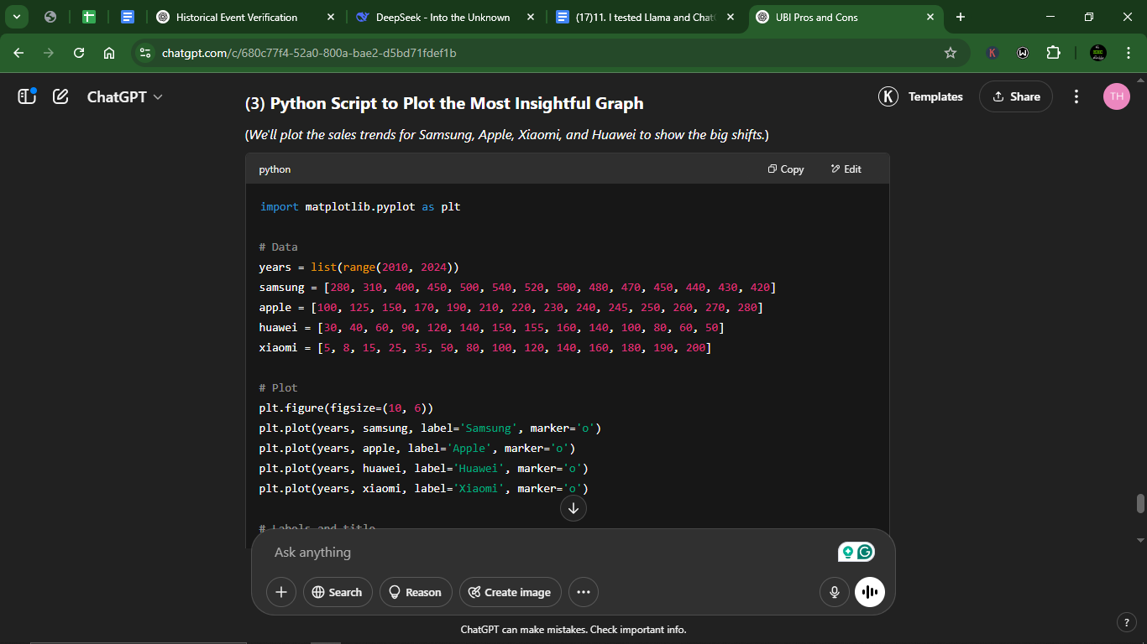Enable the Search tool
This screenshot has height=644, width=1147.
click(x=337, y=592)
